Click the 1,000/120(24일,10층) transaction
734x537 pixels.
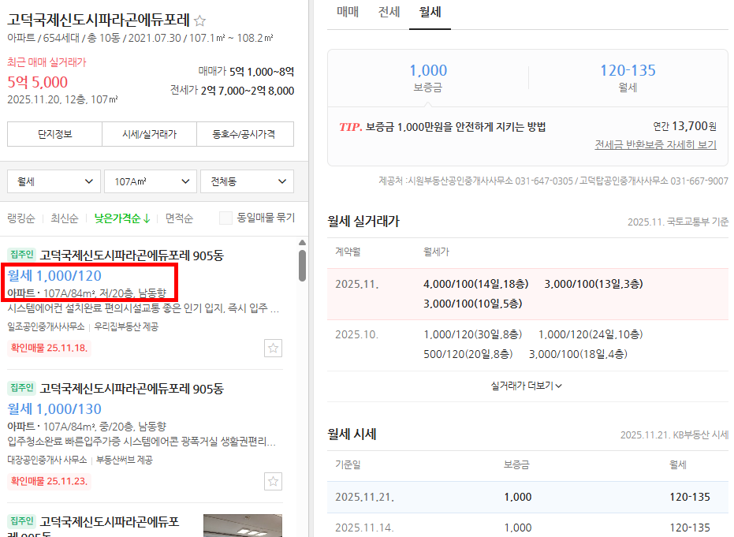coord(591,334)
